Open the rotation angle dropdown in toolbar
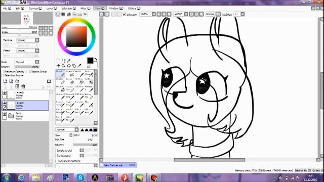 186,14
